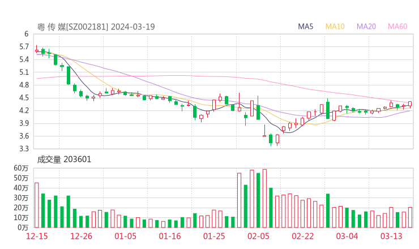Click the first candlestick at 12-15
The height and width of the screenshot is (249, 419).
click(37, 49)
